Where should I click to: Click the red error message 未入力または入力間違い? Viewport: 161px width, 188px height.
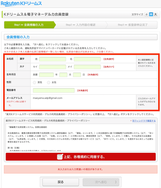tap(80, 169)
